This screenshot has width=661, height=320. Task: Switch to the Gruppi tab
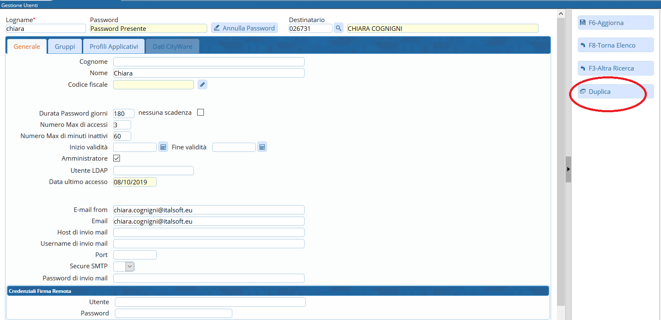click(x=65, y=47)
